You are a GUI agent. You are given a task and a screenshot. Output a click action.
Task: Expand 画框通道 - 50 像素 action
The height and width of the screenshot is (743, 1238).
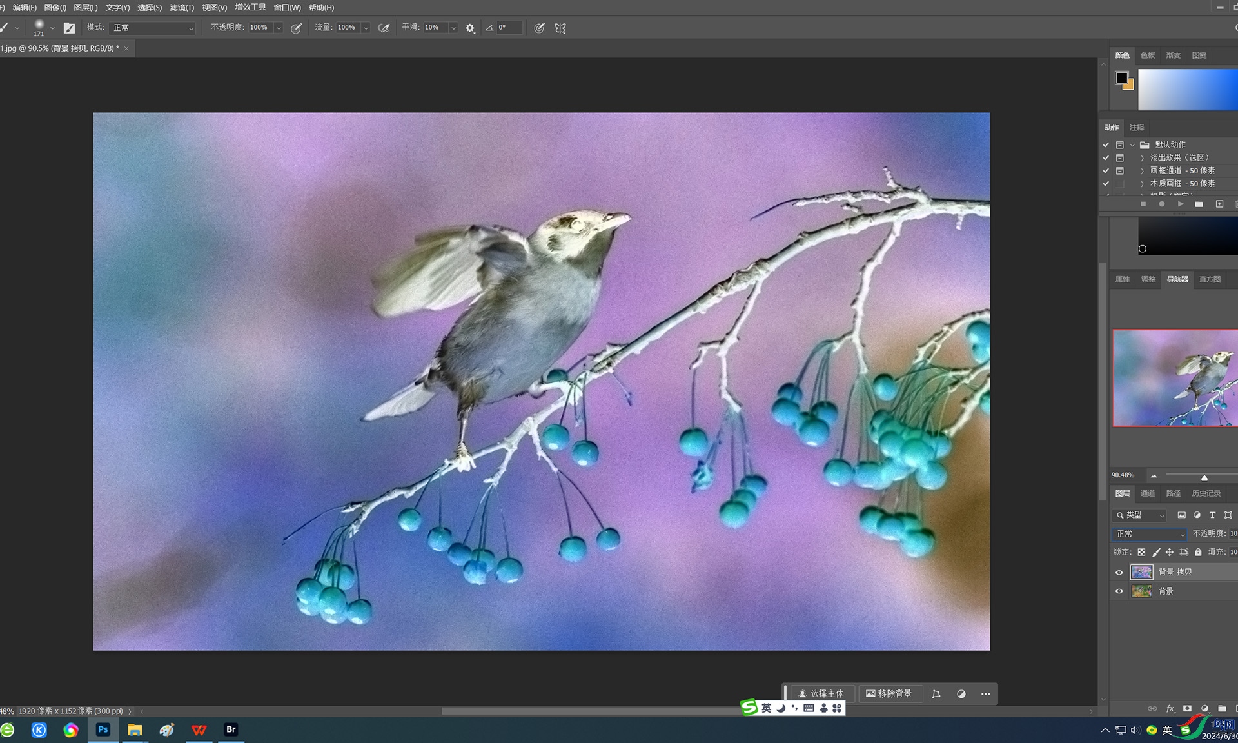(x=1143, y=171)
